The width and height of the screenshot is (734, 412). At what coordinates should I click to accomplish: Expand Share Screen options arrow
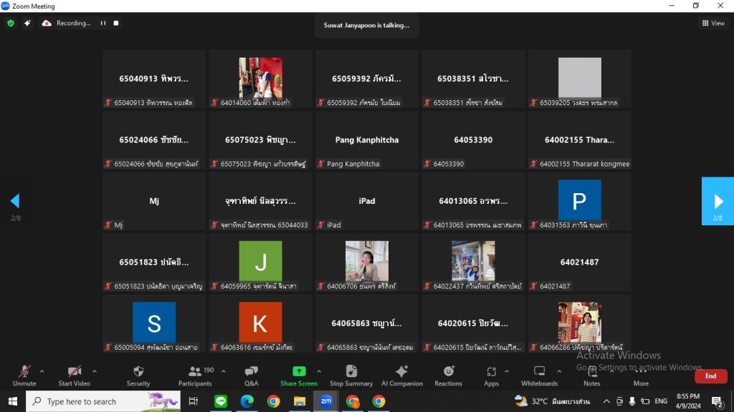point(319,371)
